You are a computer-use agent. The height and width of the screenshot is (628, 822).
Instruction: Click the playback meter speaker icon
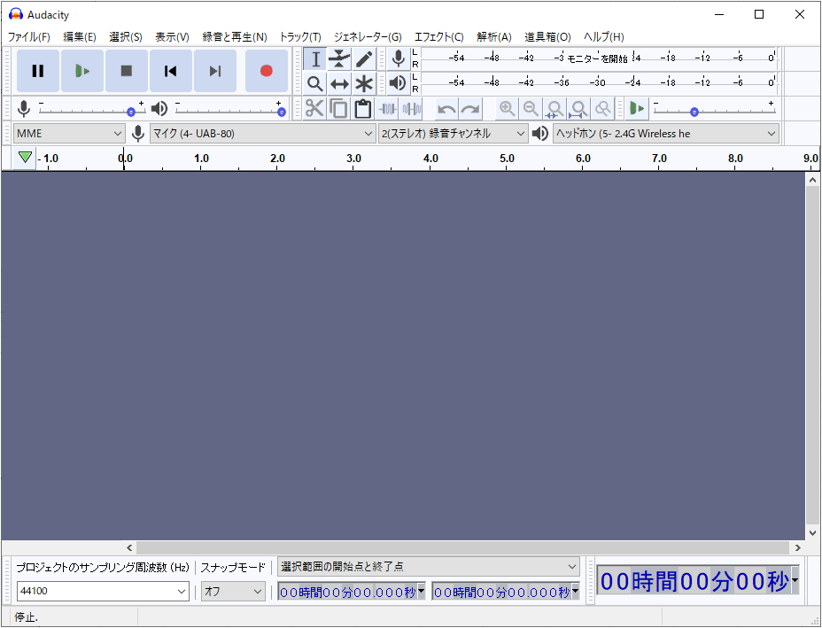(x=399, y=83)
